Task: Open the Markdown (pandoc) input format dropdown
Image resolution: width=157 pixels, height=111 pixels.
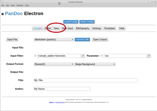Action: [x=54, y=40]
